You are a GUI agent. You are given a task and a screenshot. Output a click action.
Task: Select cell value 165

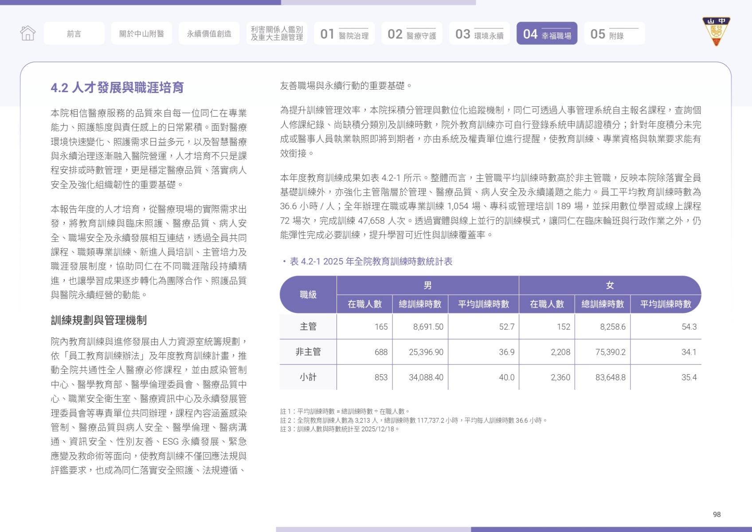pos(381,327)
